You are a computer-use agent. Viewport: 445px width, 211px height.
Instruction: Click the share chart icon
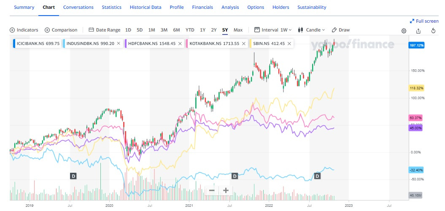coord(418,31)
